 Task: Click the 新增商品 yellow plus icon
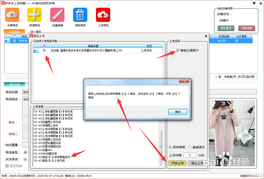coord(34,15)
